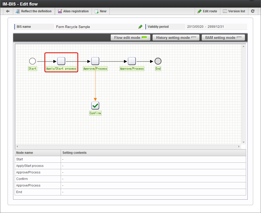Click the Node name column header
The image size is (261, 213).
point(38,153)
